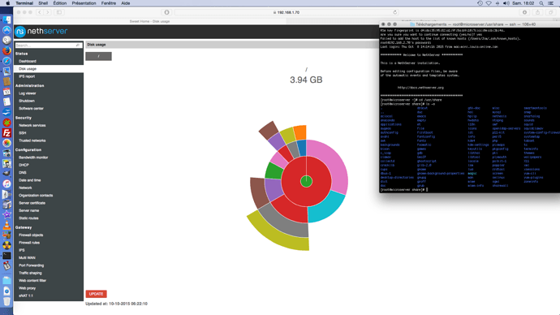The image size is (560, 315).
Task: Open the Aide menu
Action: [125, 3]
